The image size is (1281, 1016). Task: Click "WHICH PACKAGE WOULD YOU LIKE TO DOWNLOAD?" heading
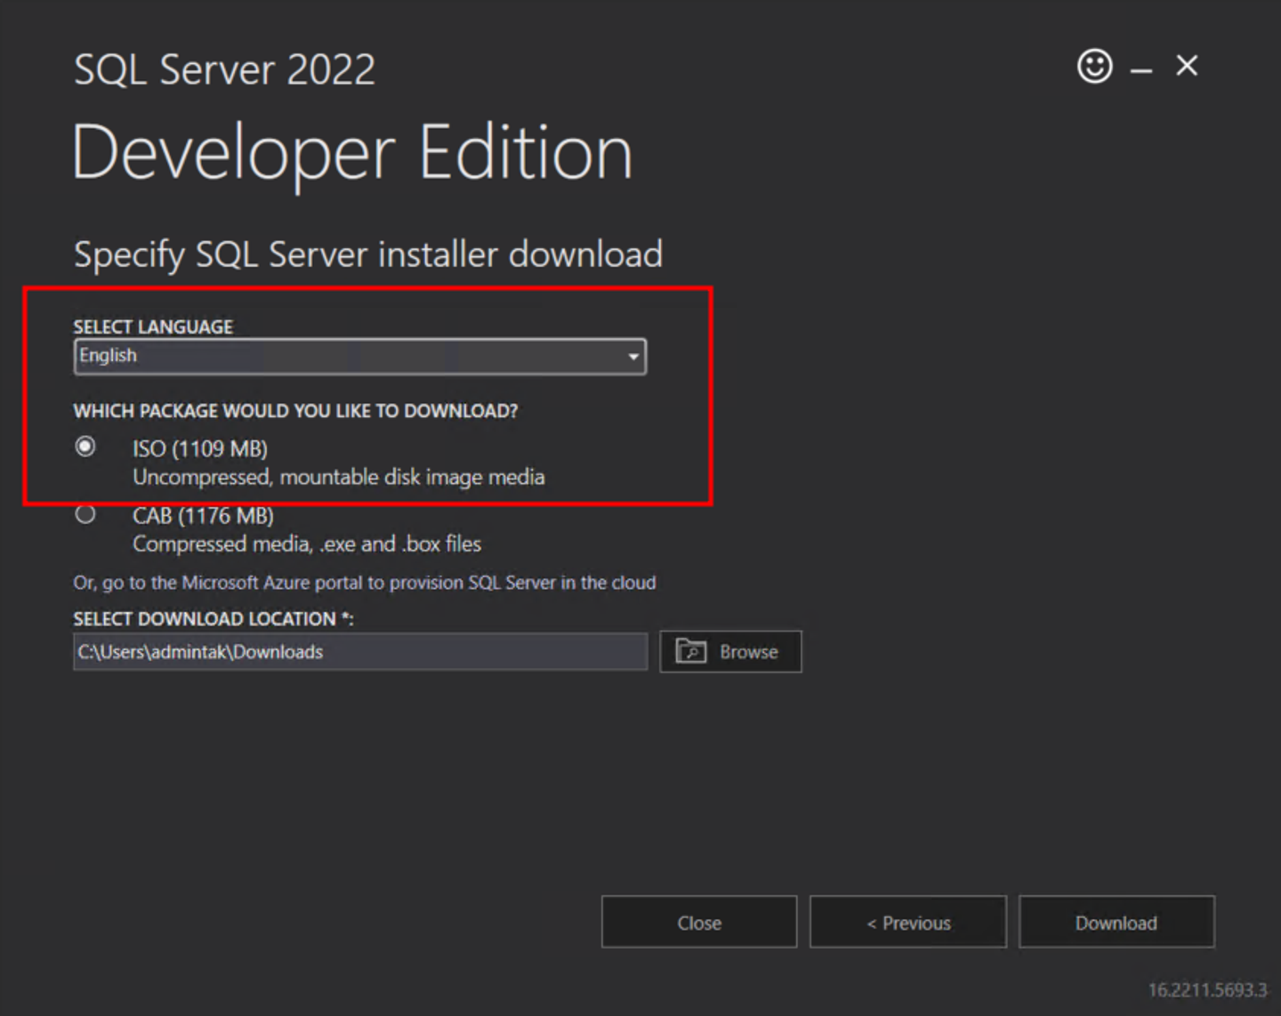tap(295, 411)
